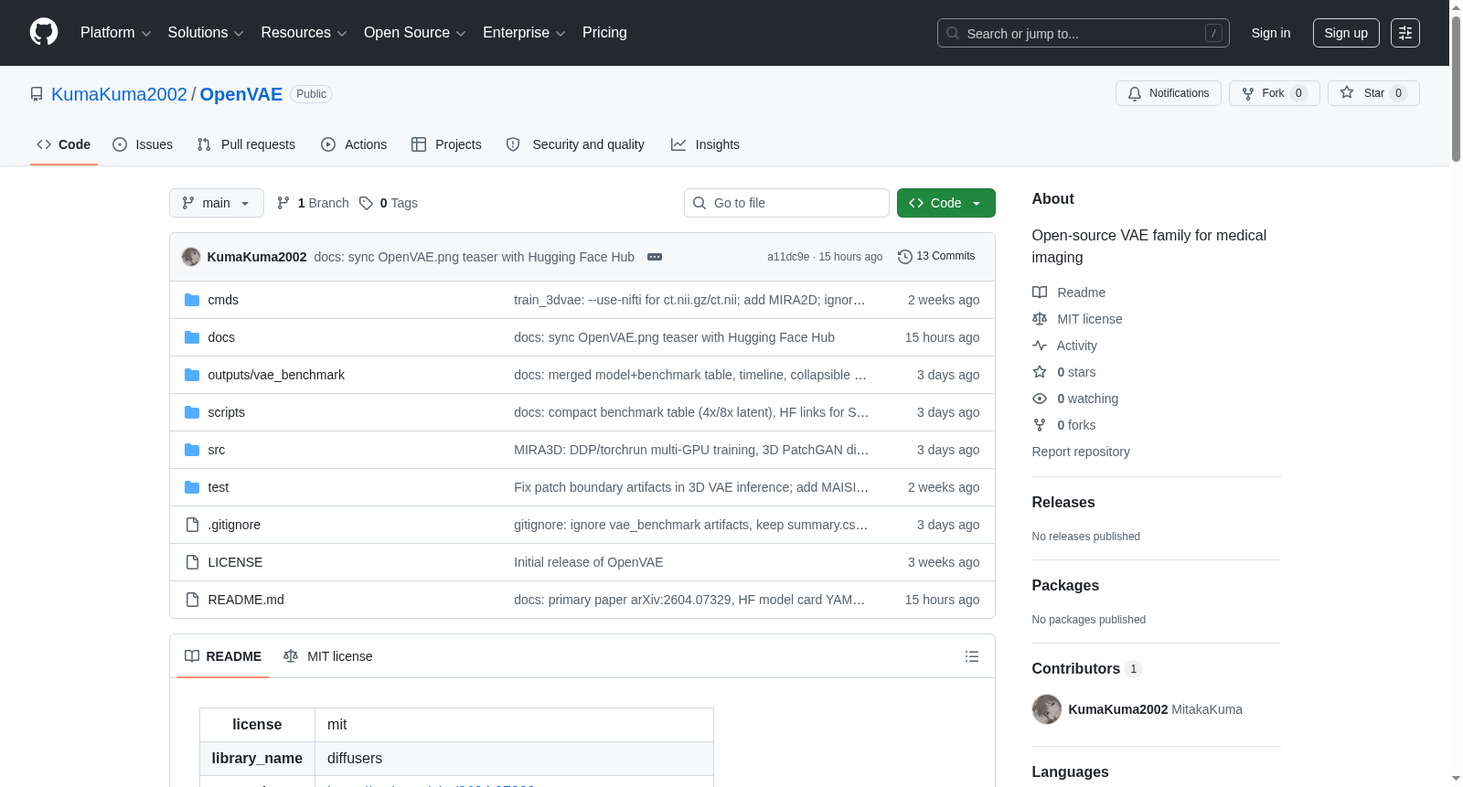Open commit message 'docs: sync OpenVAE.png teaser' in header row
The image size is (1463, 787).
pyautogui.click(x=475, y=257)
